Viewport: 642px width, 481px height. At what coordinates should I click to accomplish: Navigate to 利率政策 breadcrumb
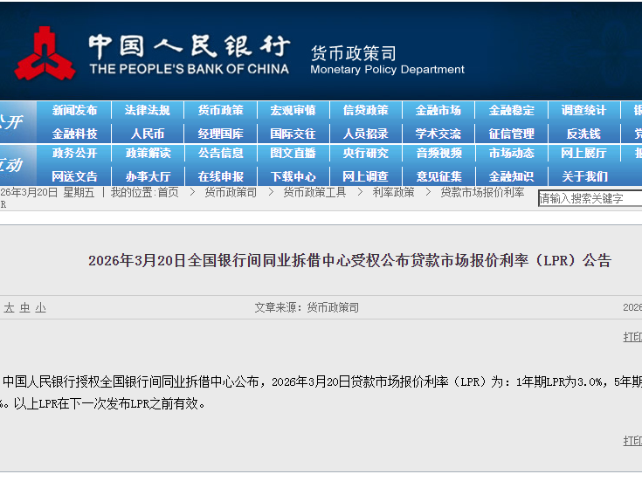393,192
